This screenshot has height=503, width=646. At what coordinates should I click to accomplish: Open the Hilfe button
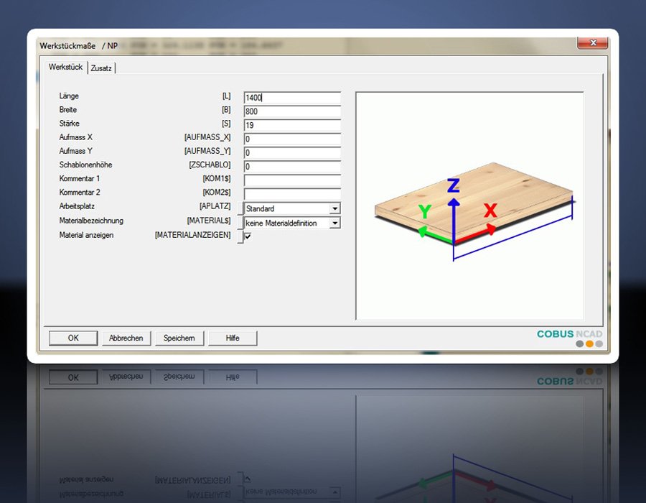[233, 338]
